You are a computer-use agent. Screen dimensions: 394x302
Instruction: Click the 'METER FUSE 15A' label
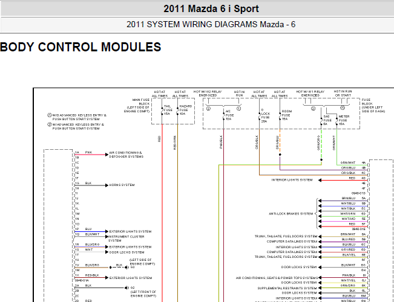coord(344,120)
